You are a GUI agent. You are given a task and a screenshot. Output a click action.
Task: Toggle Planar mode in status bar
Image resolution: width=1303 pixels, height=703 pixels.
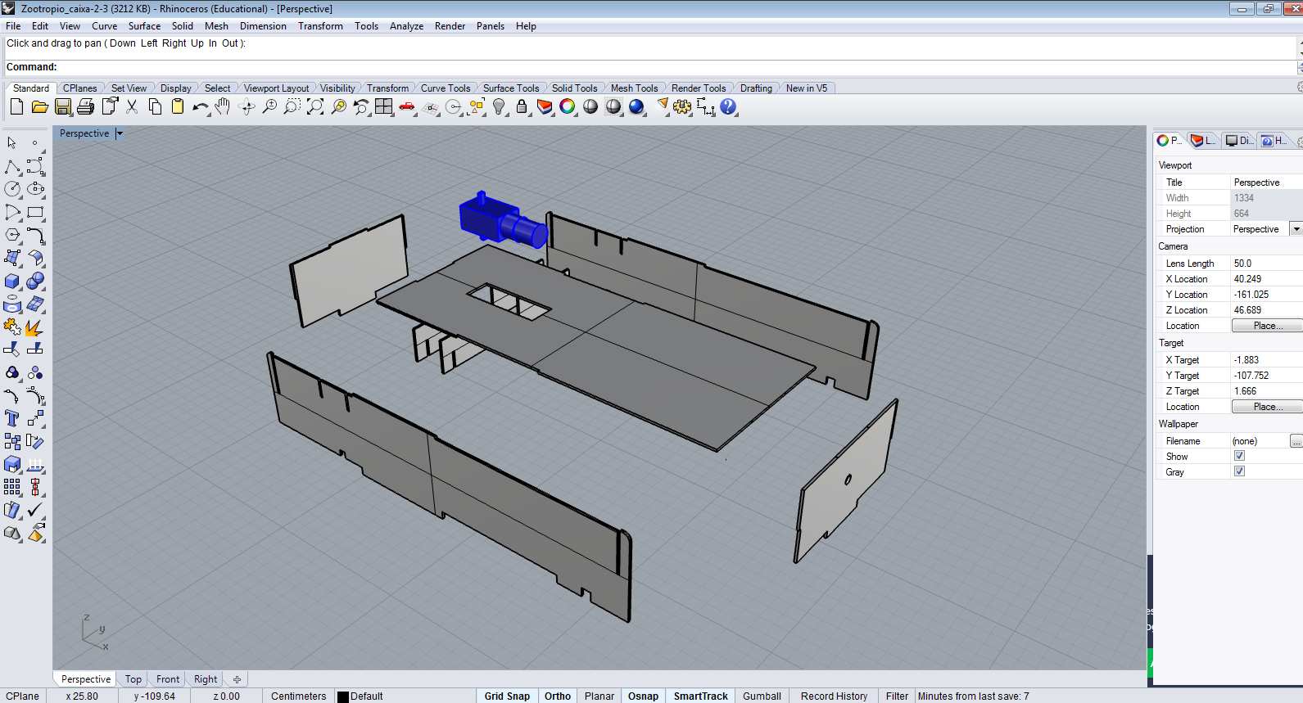(x=599, y=696)
